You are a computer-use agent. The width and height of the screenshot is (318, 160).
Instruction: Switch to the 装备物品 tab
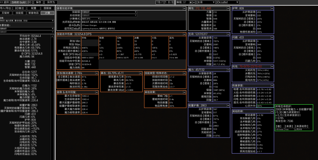pos(34,13)
